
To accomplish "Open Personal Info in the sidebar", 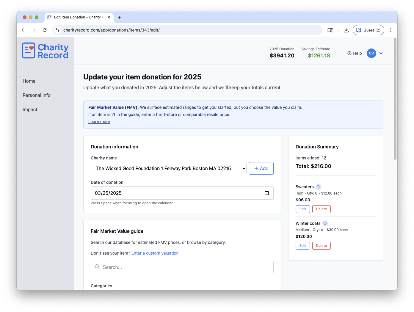I will [x=37, y=95].
